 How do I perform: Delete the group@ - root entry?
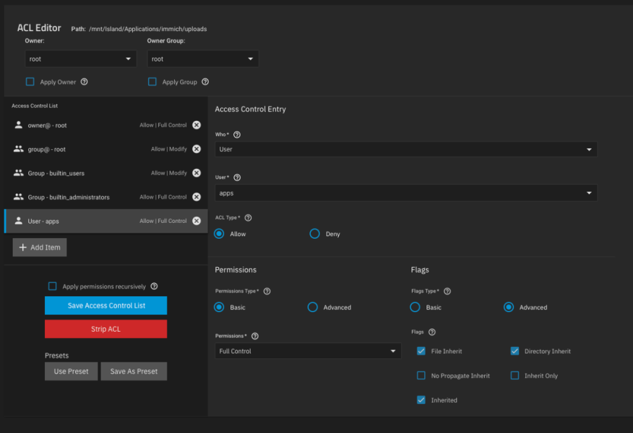click(x=196, y=149)
